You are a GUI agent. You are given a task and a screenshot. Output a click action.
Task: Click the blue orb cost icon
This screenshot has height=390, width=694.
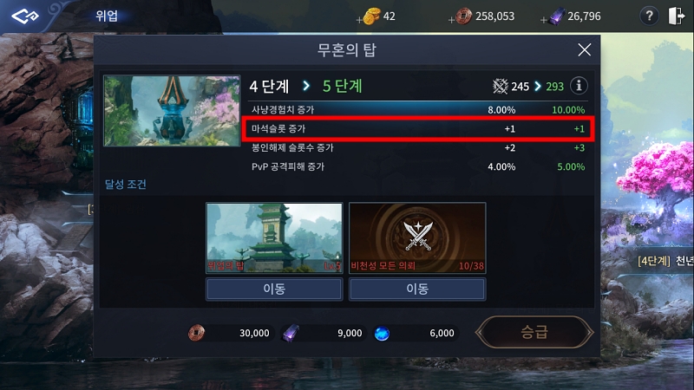(x=382, y=334)
